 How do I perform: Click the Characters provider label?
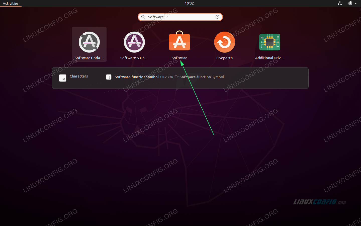(79, 76)
